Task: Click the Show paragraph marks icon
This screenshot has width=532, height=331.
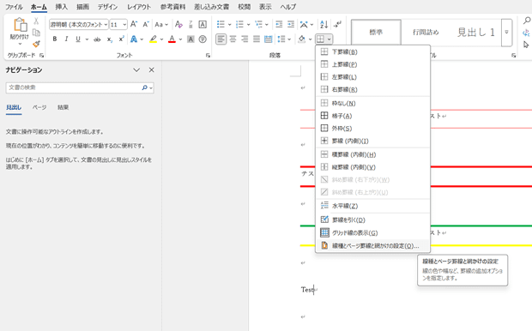Action: tap(337, 24)
